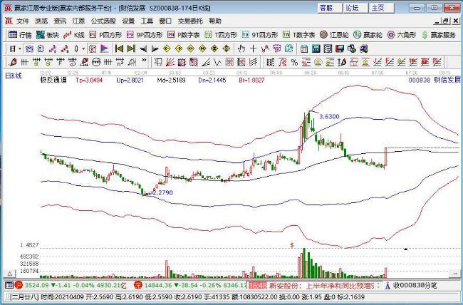The width and height of the screenshot is (463, 305).
Task: Open the 赢家轮 tool
Action: coord(370,34)
